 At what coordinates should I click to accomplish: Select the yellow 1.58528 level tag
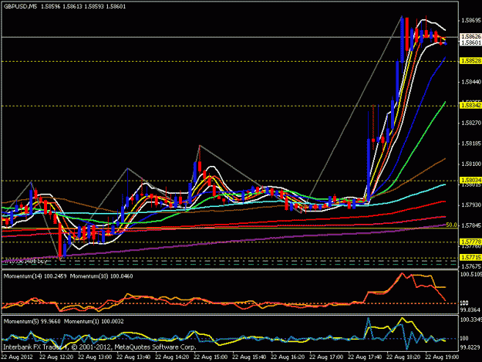tap(470, 61)
